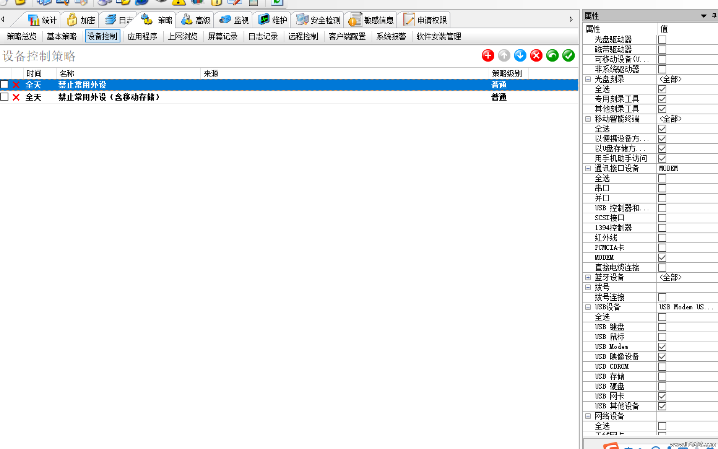
Task: Open 软件安装管理 sub-tab
Action: point(439,37)
